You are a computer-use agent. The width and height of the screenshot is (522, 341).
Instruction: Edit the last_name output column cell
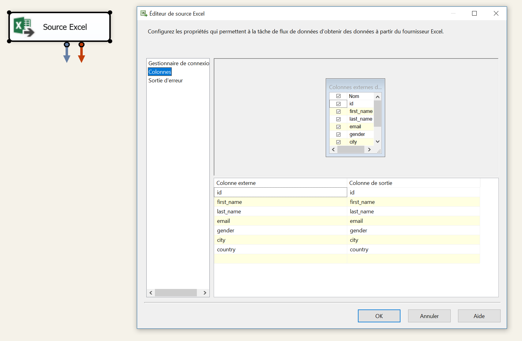[x=413, y=212]
